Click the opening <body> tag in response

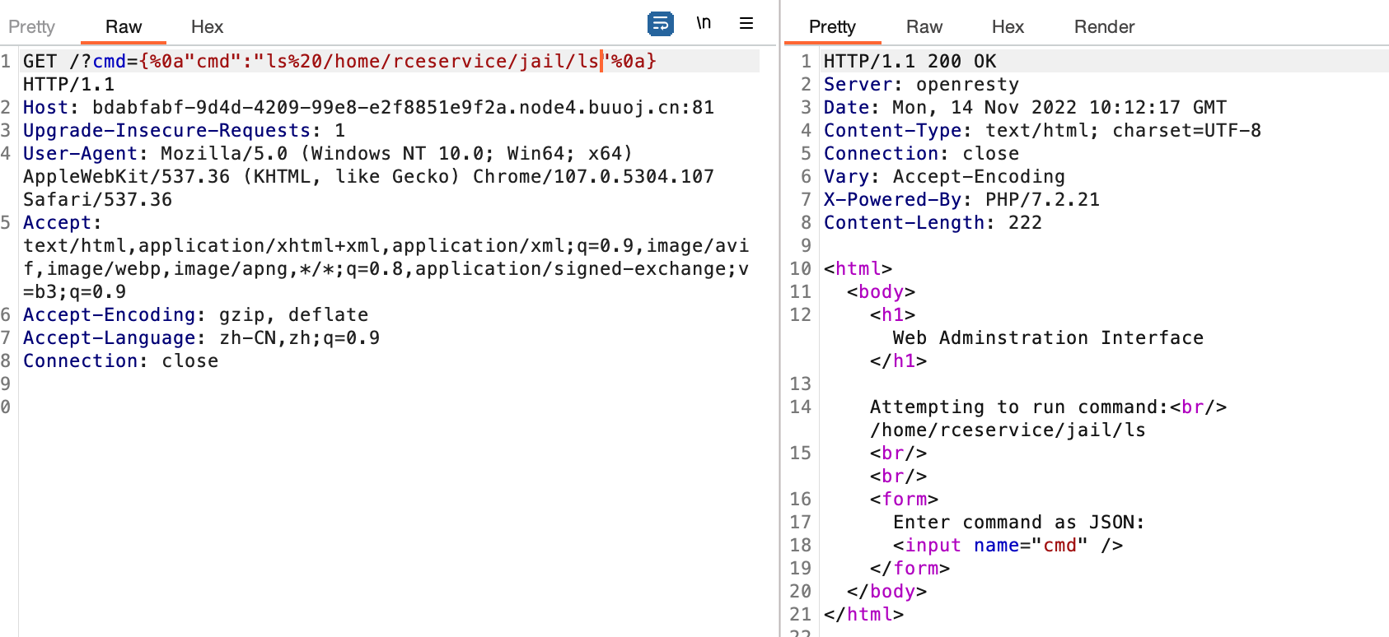point(881,291)
